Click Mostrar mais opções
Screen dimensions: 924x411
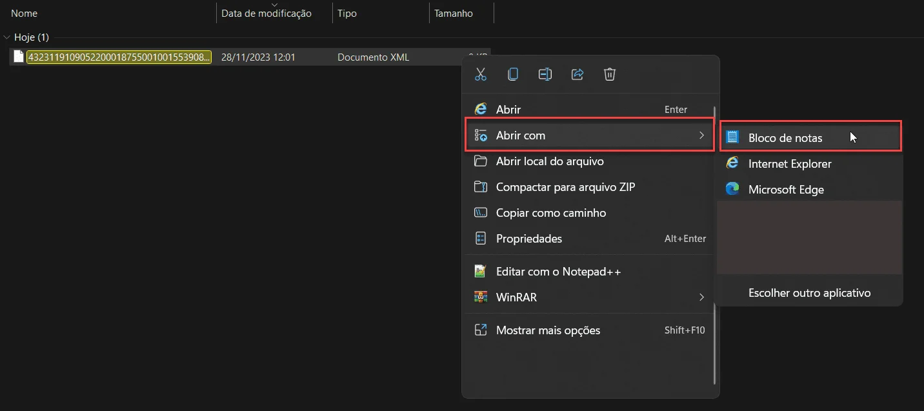point(548,330)
